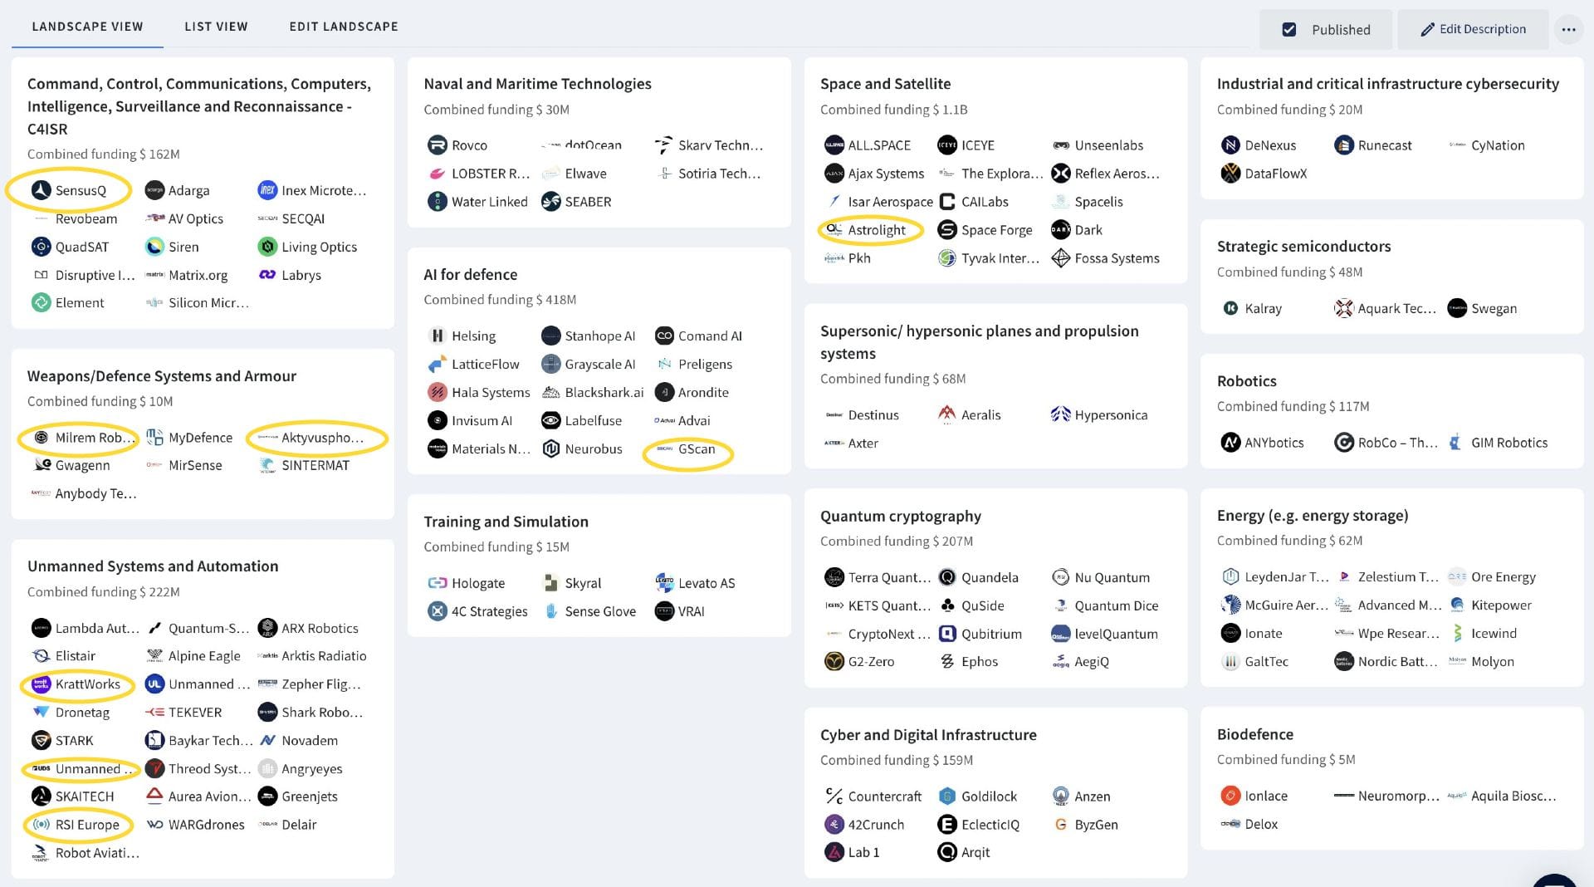This screenshot has height=887, width=1594.
Task: Click the Hala Systems logo icon
Action: pos(438,392)
